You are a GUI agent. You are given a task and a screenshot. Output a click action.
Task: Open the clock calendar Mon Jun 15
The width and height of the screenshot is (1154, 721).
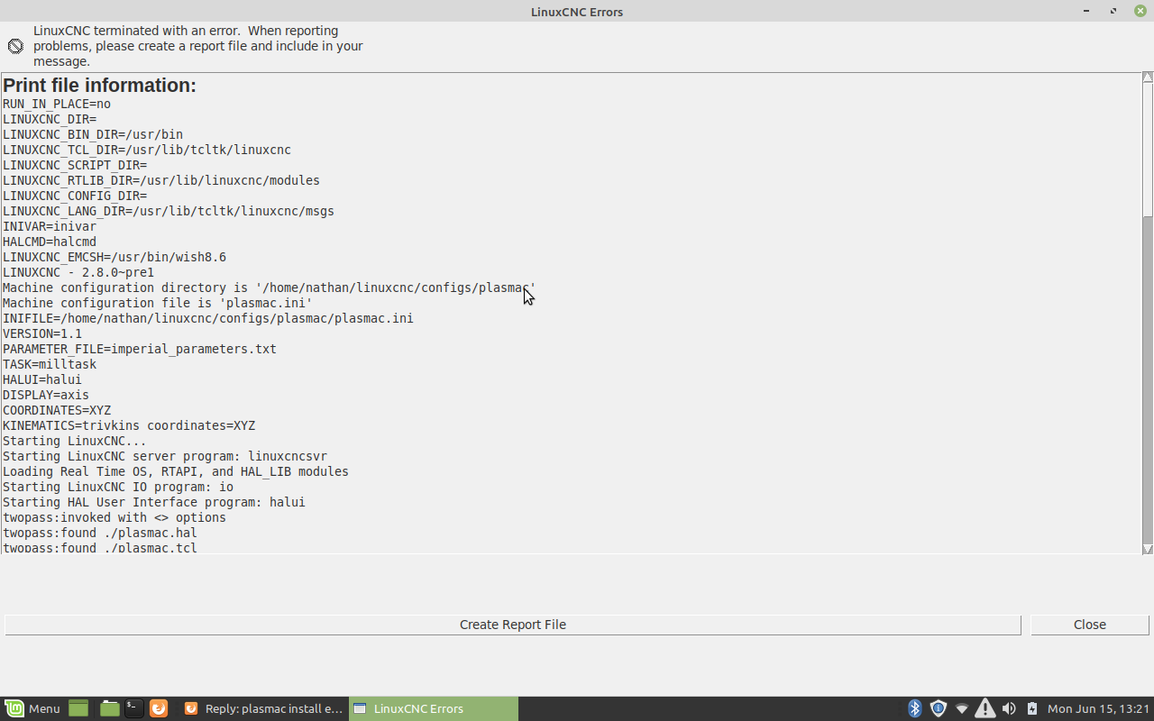pos(1098,708)
